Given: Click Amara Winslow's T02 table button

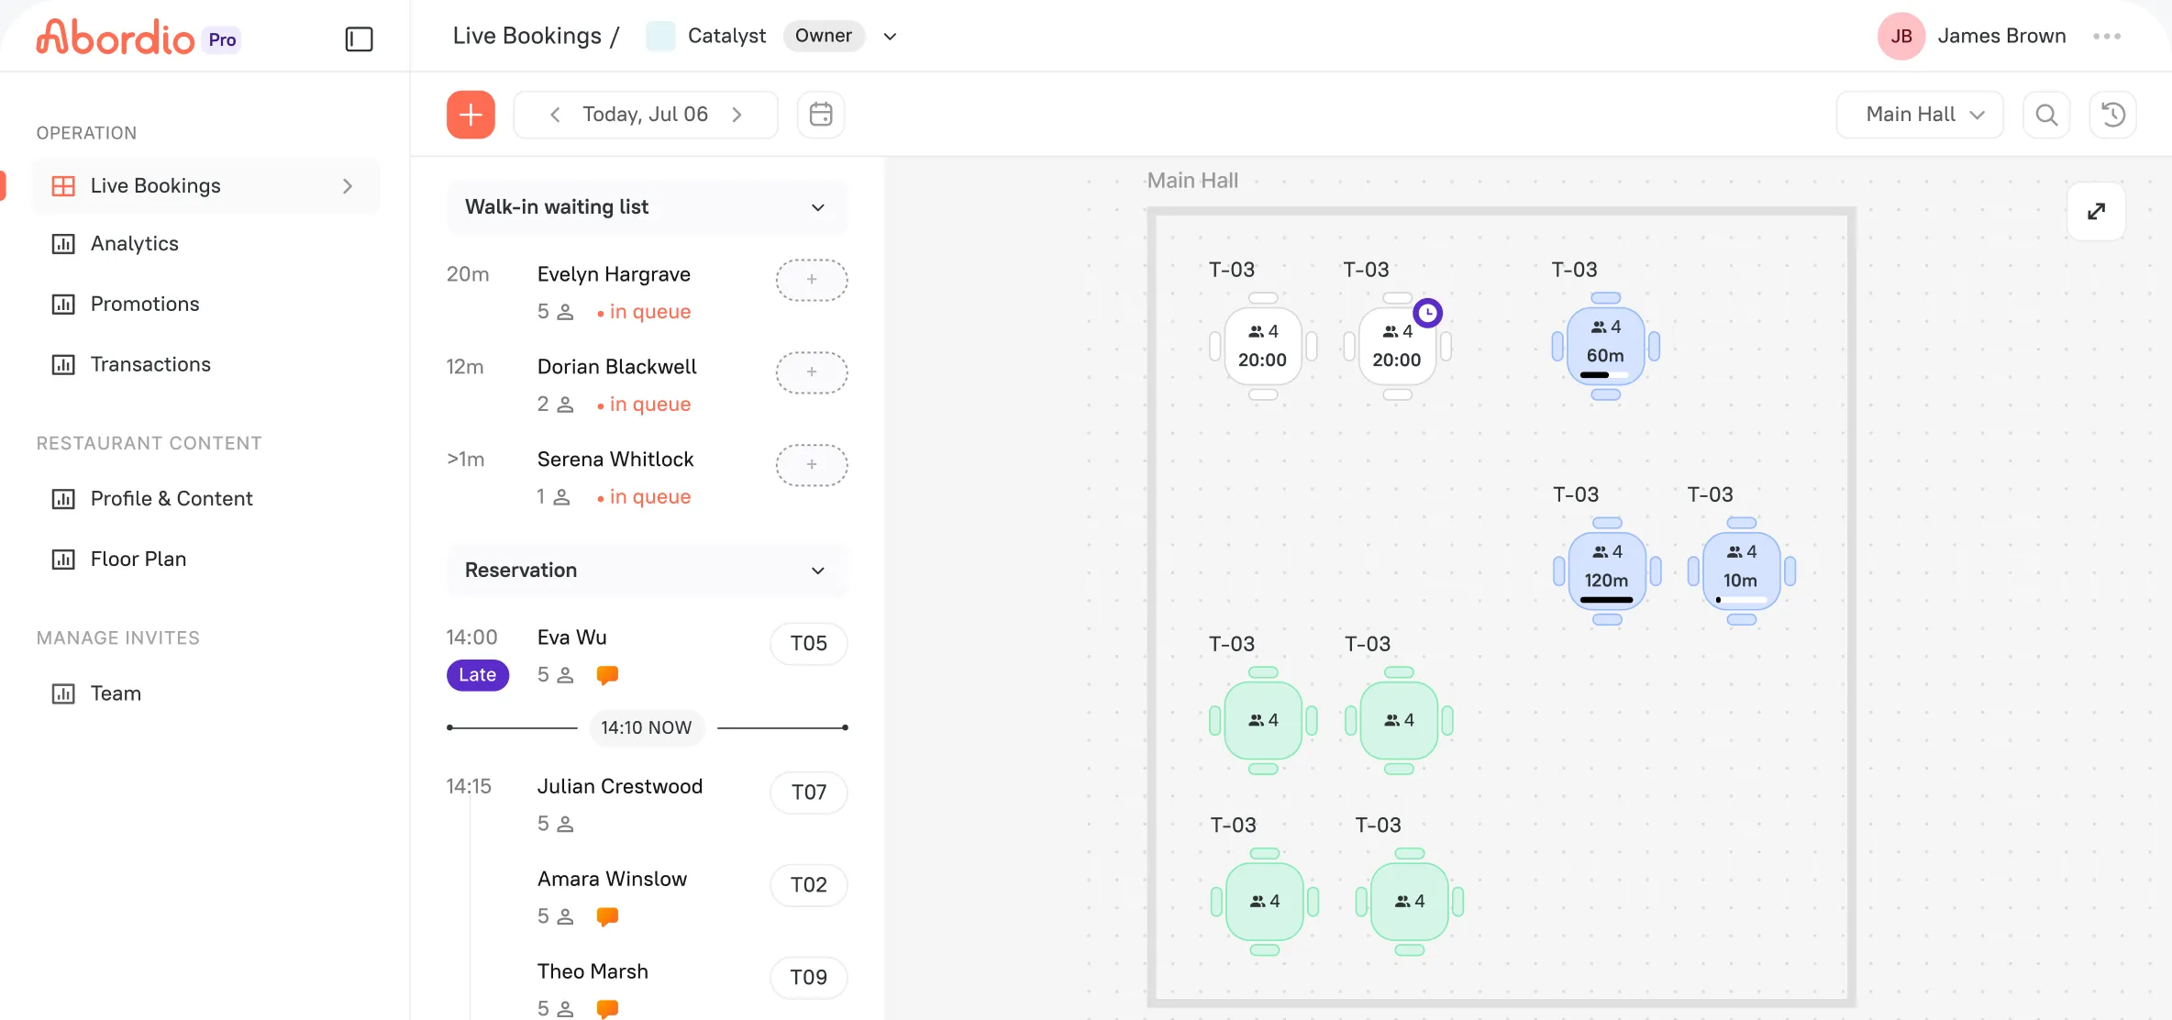Looking at the screenshot, I should click(x=809, y=885).
